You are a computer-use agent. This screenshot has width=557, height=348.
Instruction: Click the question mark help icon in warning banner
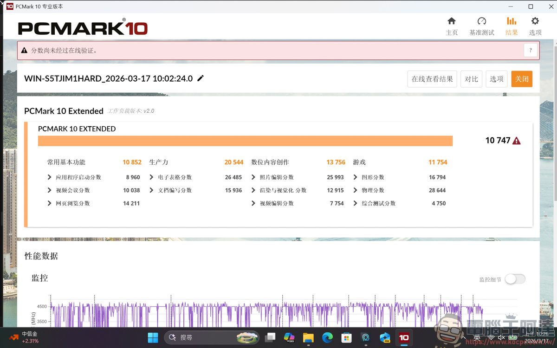pos(530,51)
